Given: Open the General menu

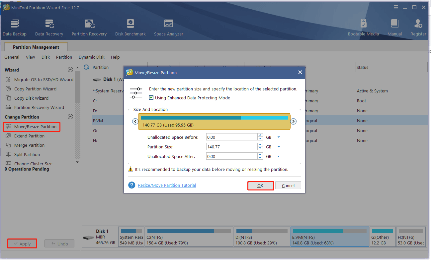Looking at the screenshot, I should (12, 57).
